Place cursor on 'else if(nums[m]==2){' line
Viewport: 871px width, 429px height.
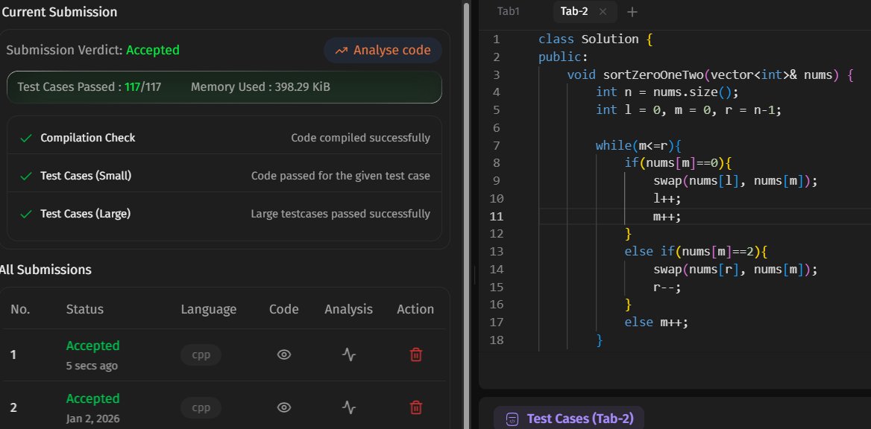tap(696, 252)
